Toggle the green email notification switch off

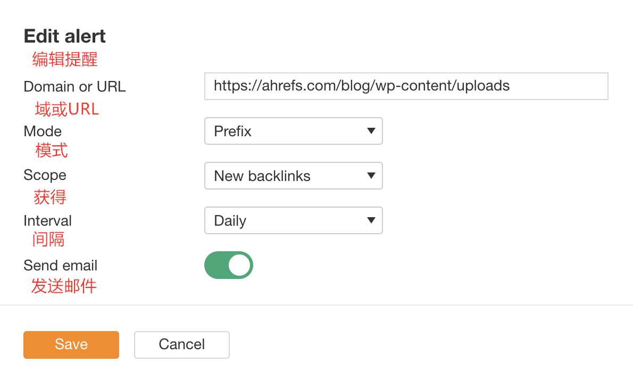click(x=228, y=265)
